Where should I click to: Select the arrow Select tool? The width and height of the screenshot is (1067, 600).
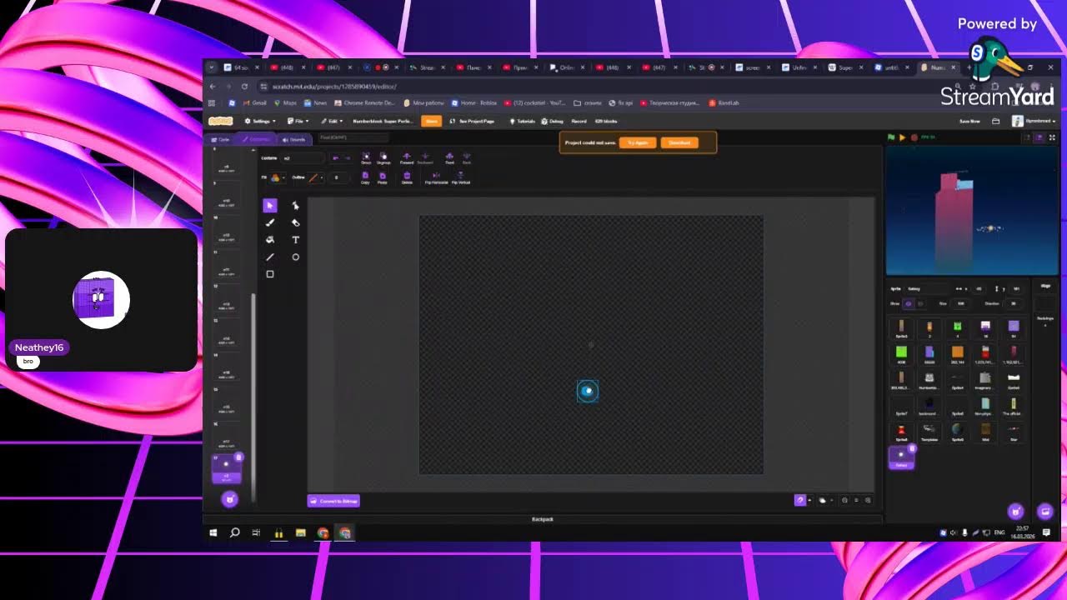269,205
